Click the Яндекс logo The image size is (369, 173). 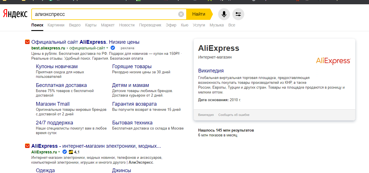click(15, 14)
